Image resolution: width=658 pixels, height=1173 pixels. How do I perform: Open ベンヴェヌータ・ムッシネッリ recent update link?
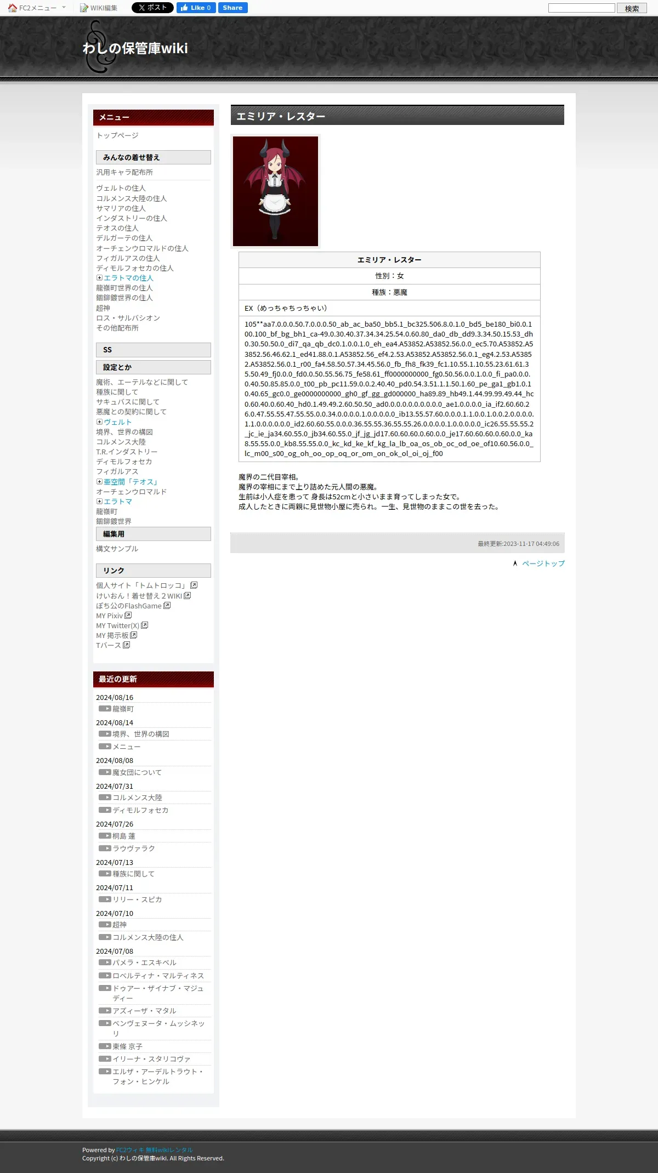point(158,1028)
